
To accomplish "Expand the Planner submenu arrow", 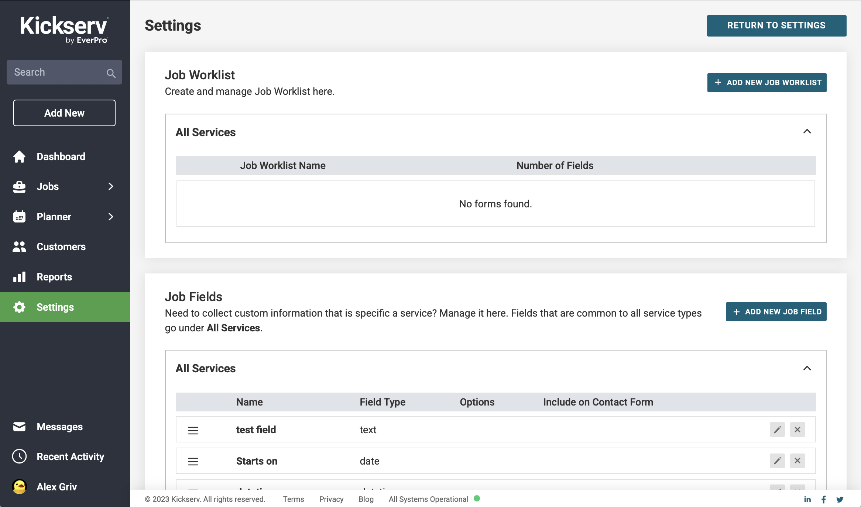I will [x=111, y=217].
